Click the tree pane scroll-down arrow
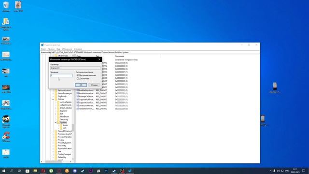 pyautogui.click(x=73, y=159)
